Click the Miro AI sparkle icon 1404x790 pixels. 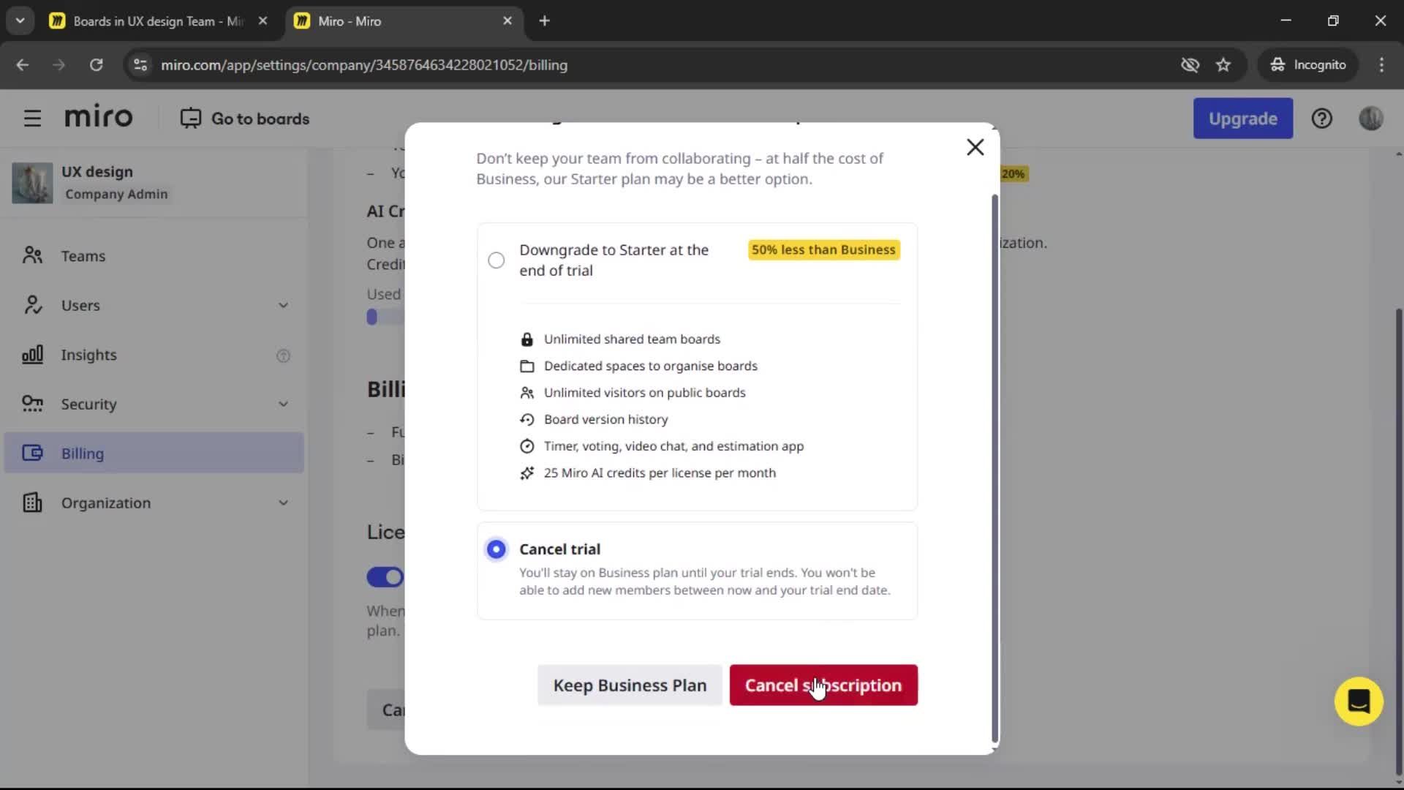tap(526, 473)
